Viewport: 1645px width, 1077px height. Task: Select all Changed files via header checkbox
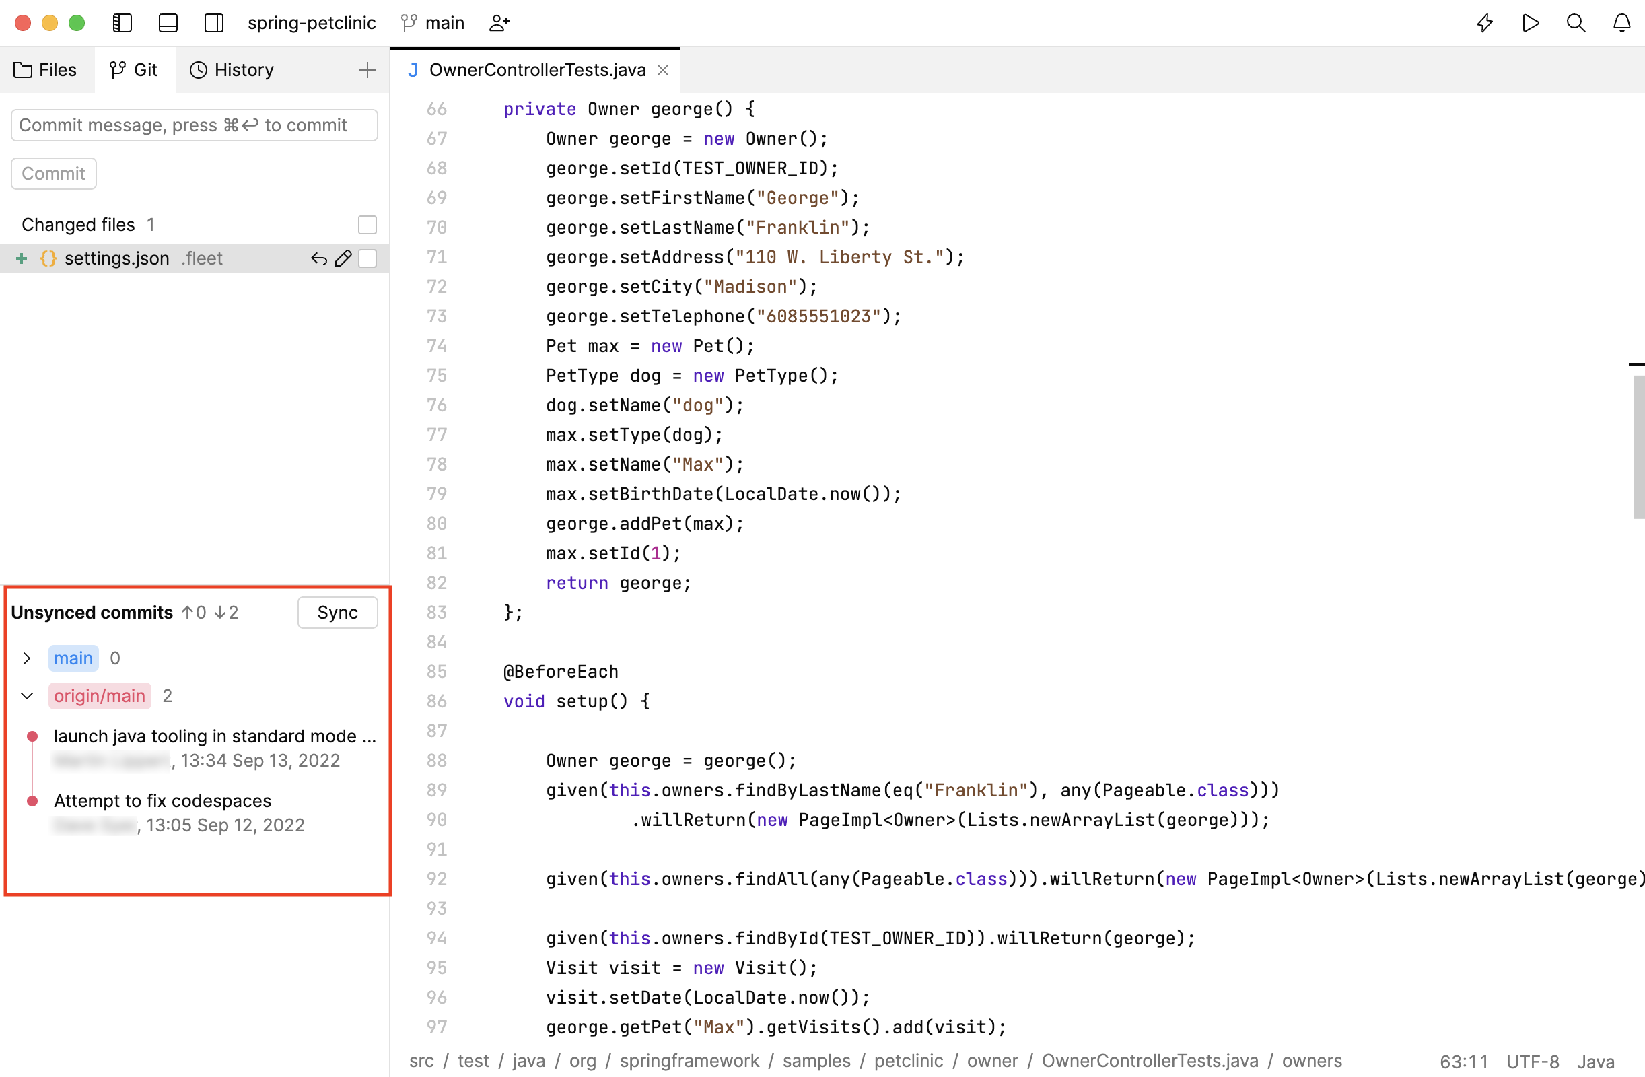[x=367, y=224]
